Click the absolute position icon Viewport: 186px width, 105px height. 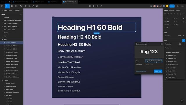tap(184, 19)
